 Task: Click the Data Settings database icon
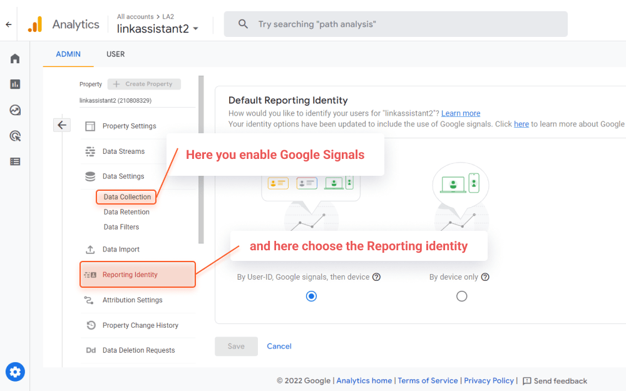tap(90, 176)
